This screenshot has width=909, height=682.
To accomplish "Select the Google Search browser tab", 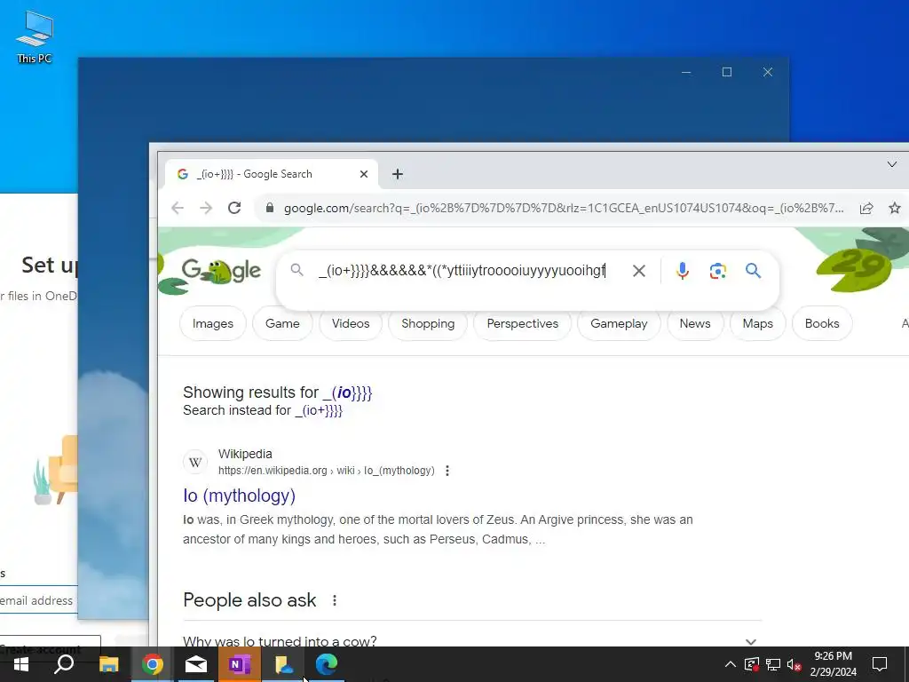I will pos(272,174).
